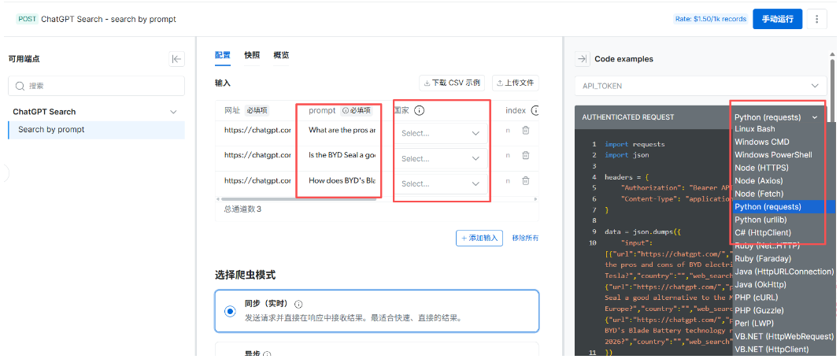
Task: Click the three-dot more options icon
Action: pyautogui.click(x=817, y=20)
